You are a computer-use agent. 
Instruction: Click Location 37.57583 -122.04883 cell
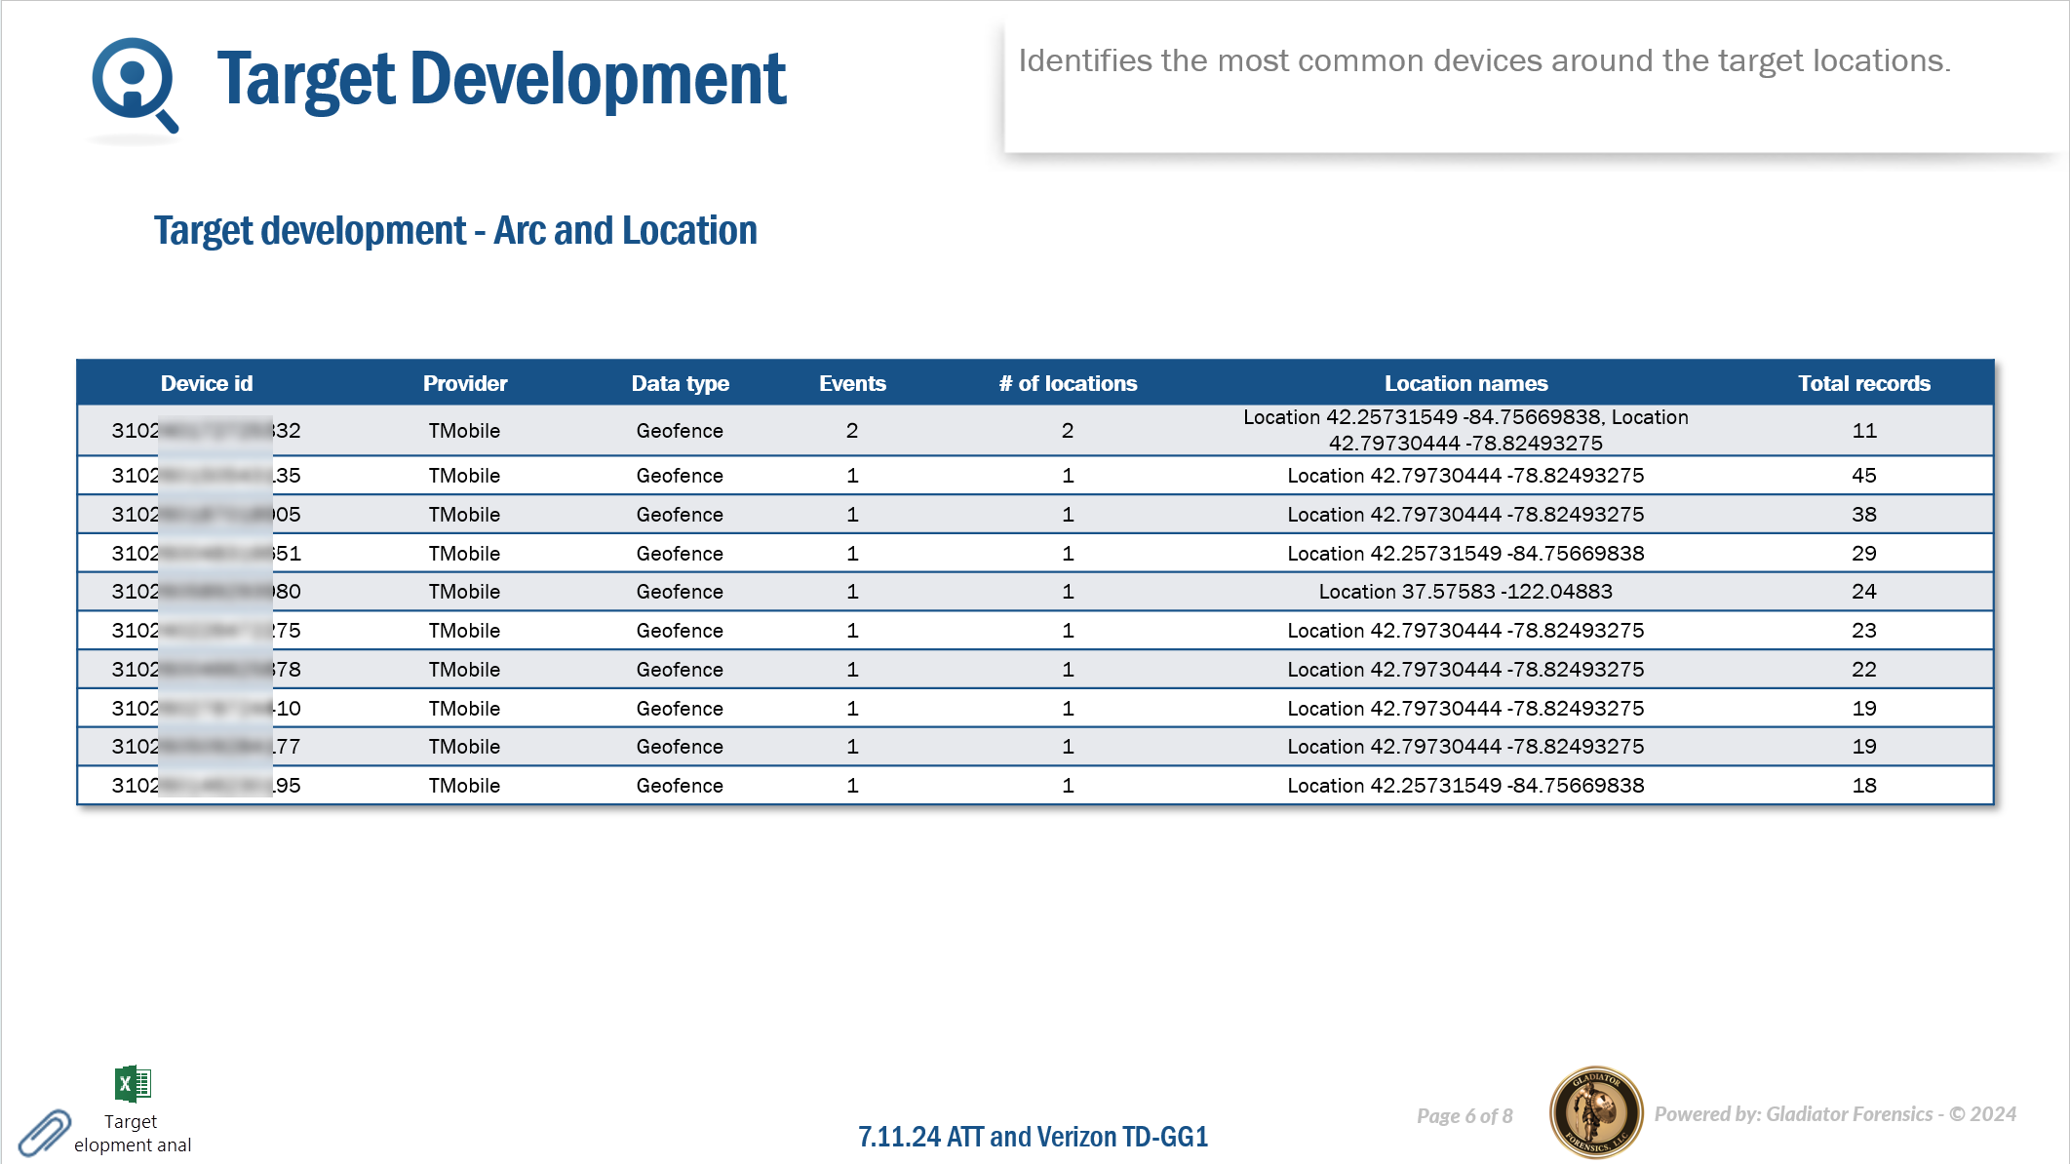coord(1465,592)
